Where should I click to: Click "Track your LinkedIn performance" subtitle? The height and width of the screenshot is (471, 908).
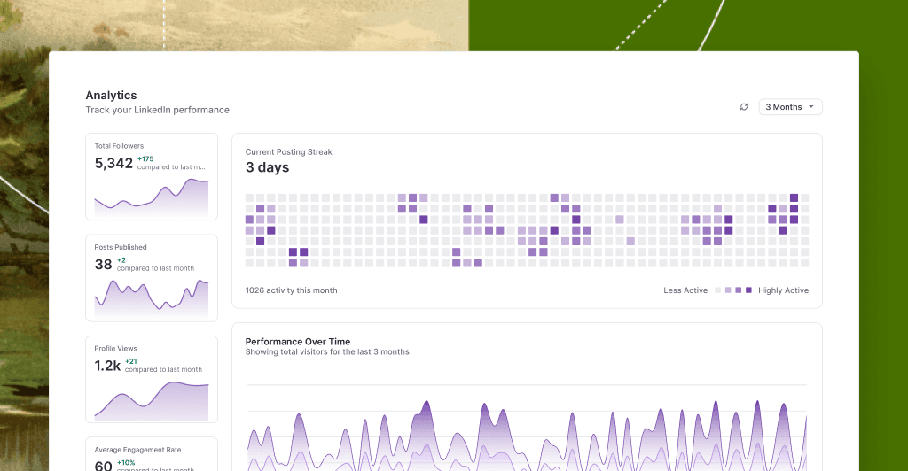click(x=158, y=110)
